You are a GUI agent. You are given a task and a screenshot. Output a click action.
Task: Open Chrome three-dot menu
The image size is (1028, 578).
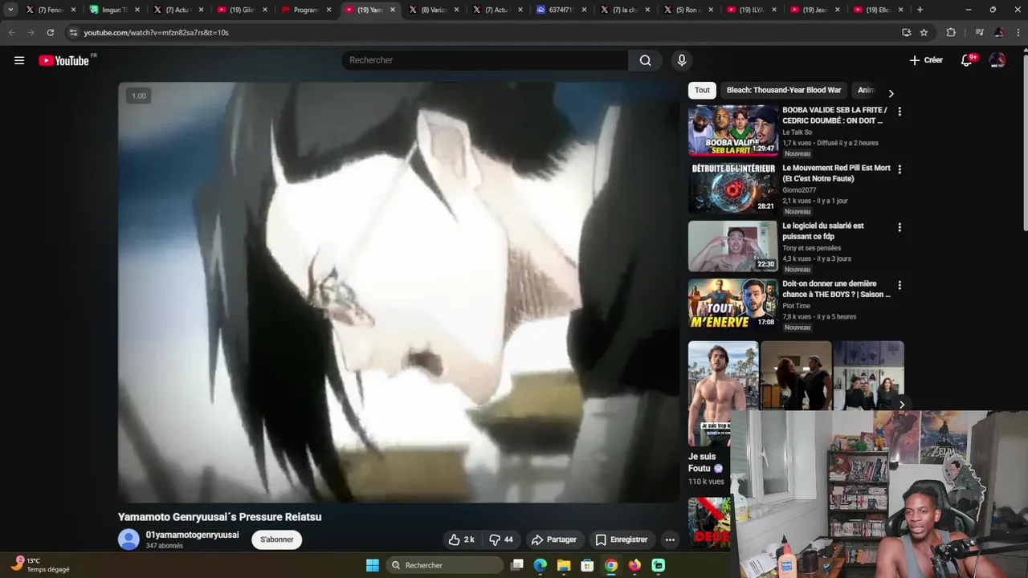(x=1017, y=32)
